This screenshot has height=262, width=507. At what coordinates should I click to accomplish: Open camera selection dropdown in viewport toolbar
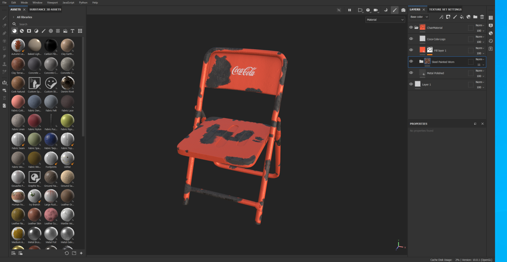pos(376,11)
